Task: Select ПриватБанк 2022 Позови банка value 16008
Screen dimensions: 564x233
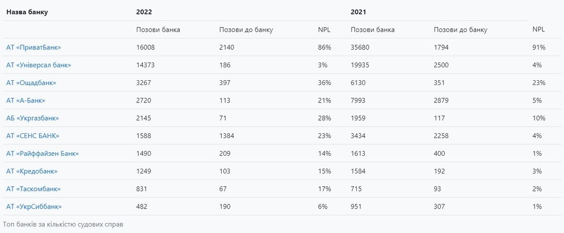Action: 145,47
